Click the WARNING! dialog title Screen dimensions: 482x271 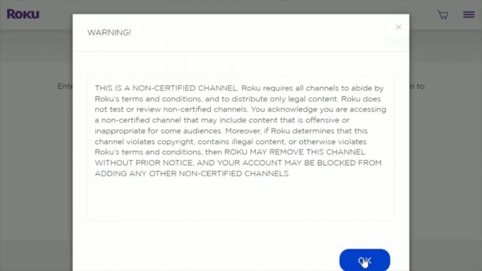[109, 33]
